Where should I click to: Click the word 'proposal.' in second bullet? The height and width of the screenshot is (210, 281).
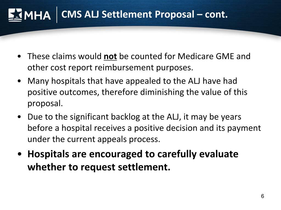45,104
